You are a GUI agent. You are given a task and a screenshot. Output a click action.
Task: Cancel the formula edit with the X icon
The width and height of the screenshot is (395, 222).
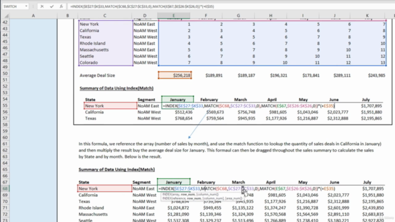tap(42, 6)
